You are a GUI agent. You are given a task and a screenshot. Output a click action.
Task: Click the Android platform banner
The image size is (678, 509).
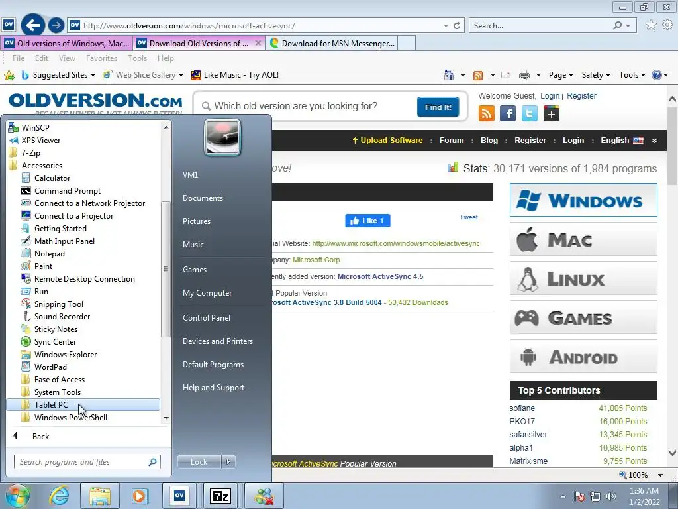[583, 356]
